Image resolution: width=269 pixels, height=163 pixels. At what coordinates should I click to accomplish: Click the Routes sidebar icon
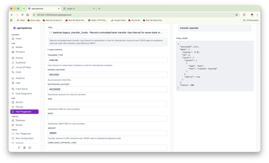click(x=13, y=125)
